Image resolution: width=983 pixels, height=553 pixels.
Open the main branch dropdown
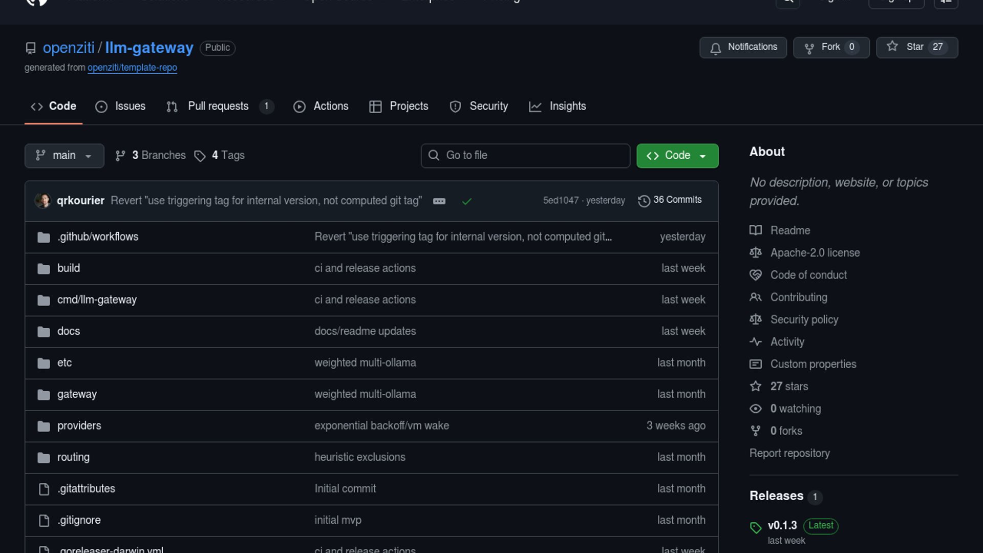64,156
